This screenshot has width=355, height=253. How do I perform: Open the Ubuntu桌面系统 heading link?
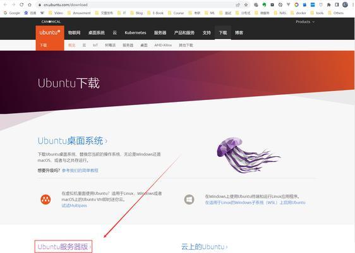coord(72,141)
